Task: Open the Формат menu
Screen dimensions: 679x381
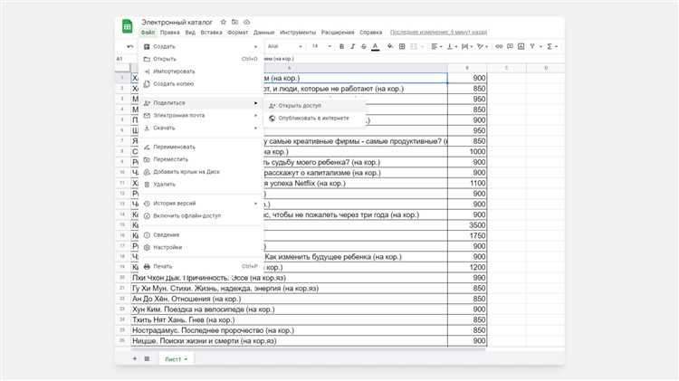Action: pos(238,33)
